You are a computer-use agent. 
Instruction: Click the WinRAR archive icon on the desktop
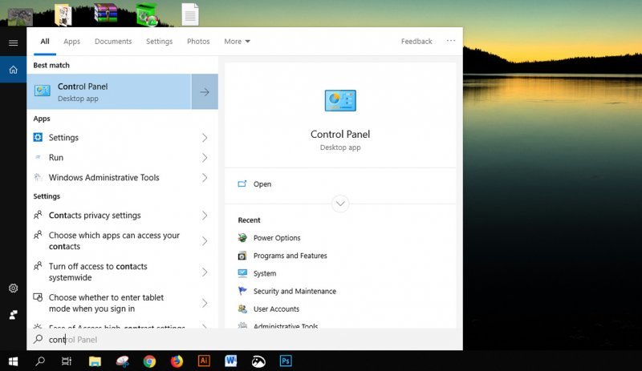click(106, 13)
